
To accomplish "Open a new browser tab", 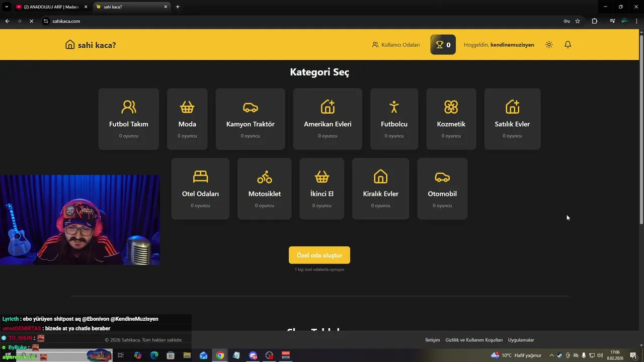I will click(178, 7).
